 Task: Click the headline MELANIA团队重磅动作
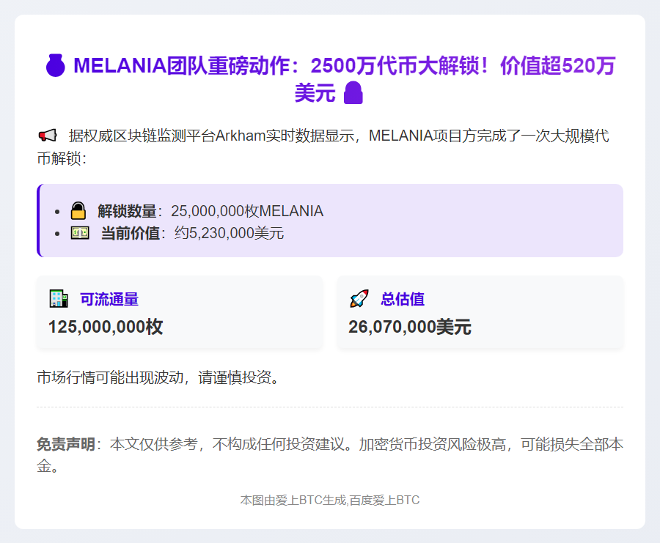pyautogui.click(x=182, y=66)
